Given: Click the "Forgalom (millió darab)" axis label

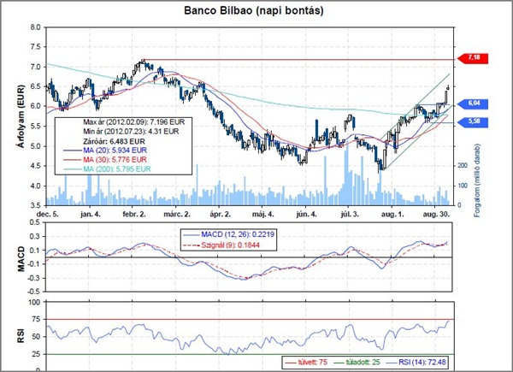Looking at the screenshot, I should [477, 180].
